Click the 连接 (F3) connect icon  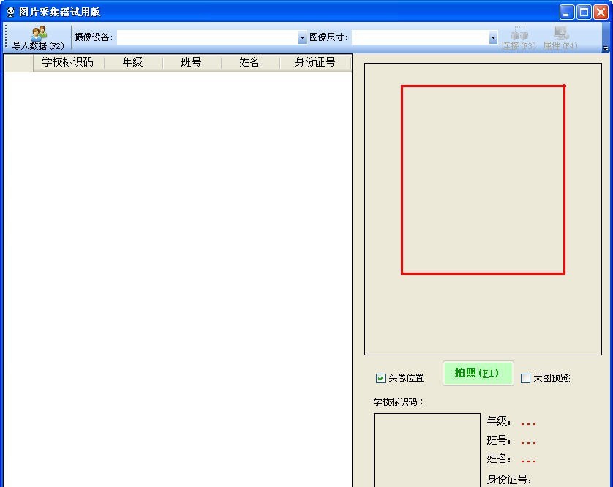coord(519,34)
